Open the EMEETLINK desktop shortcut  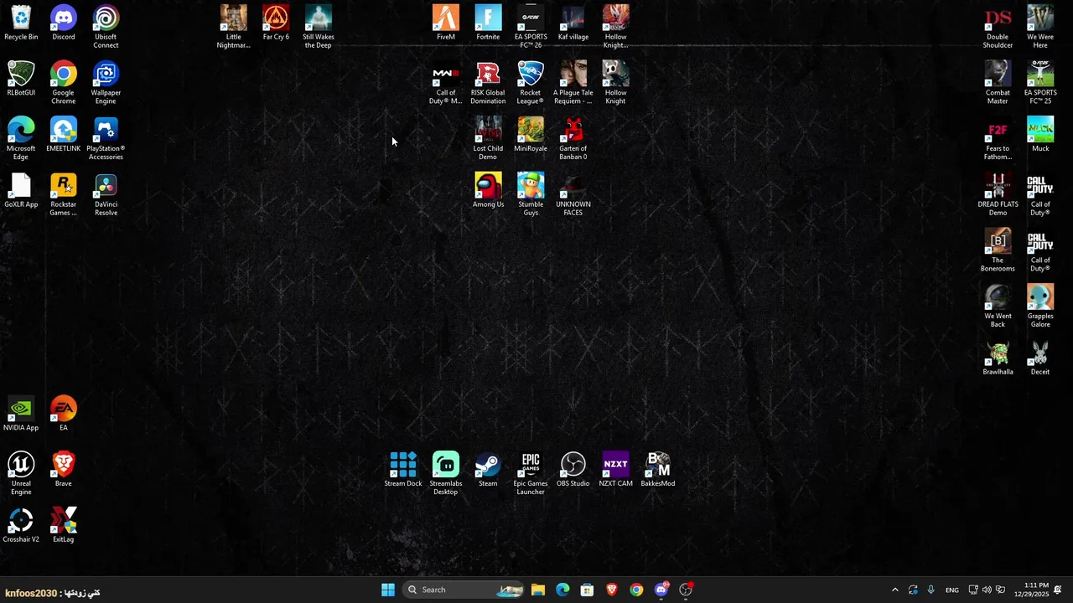coord(63,135)
